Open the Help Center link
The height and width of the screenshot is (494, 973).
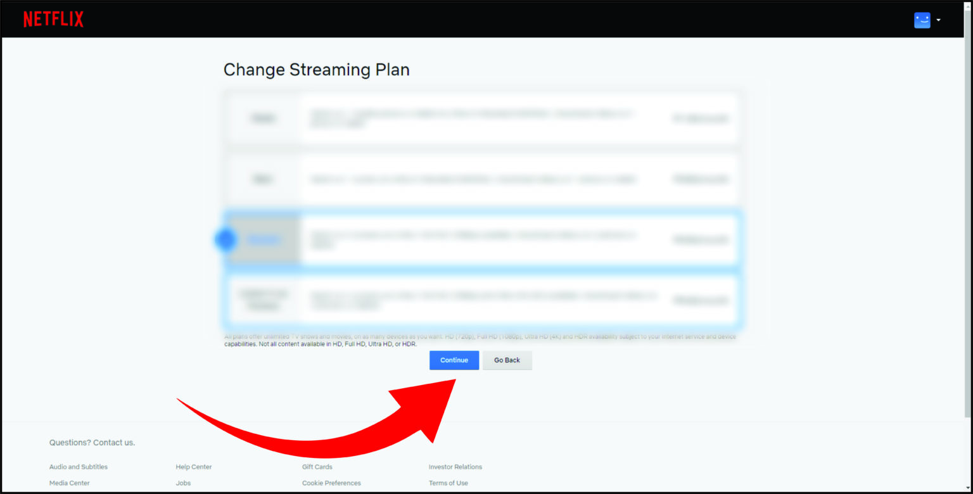tap(193, 467)
